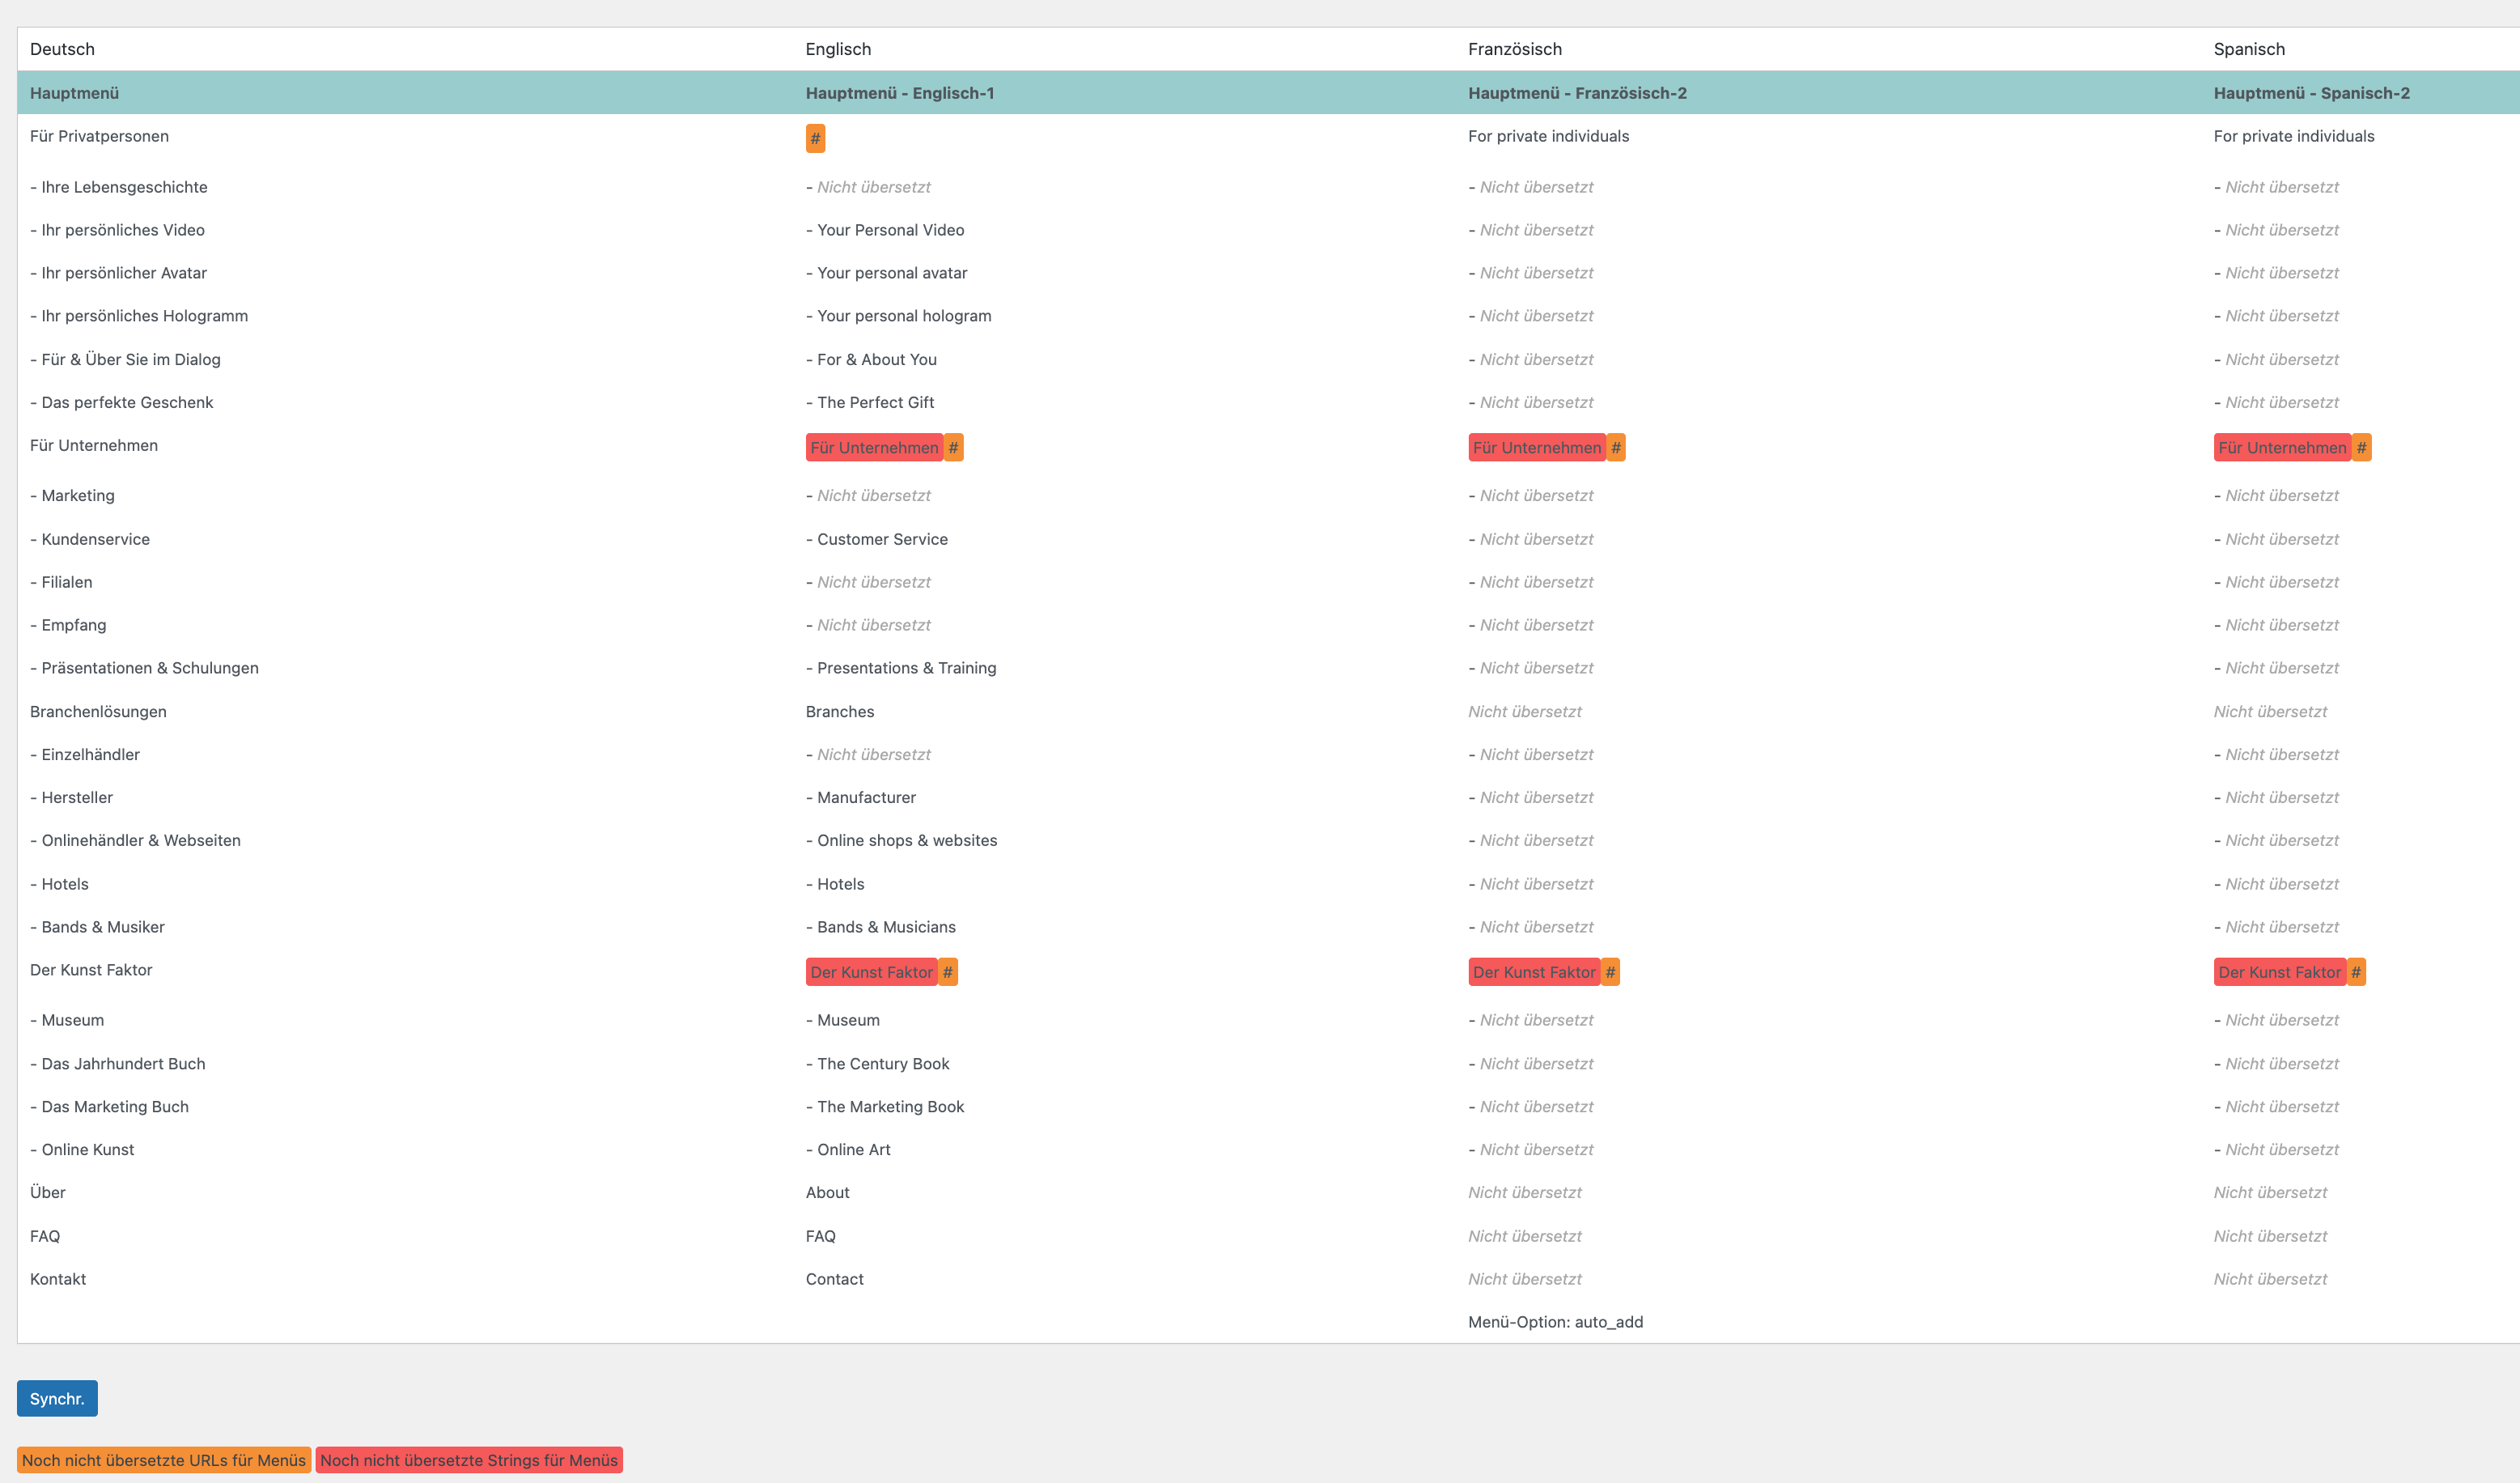Click 'Für Privatpersonen' in Deutsch column
Viewport: 2520px width, 1483px height.
point(99,136)
